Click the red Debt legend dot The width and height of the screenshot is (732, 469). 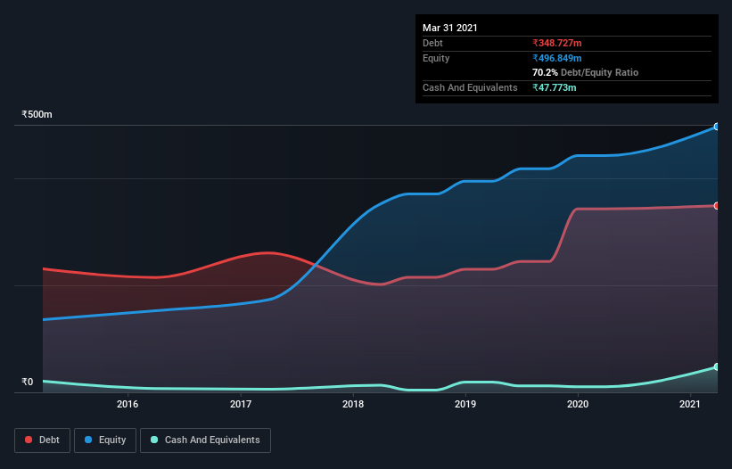(x=29, y=440)
